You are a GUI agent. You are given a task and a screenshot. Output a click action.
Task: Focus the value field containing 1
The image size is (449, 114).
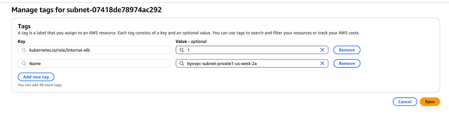click(253, 50)
